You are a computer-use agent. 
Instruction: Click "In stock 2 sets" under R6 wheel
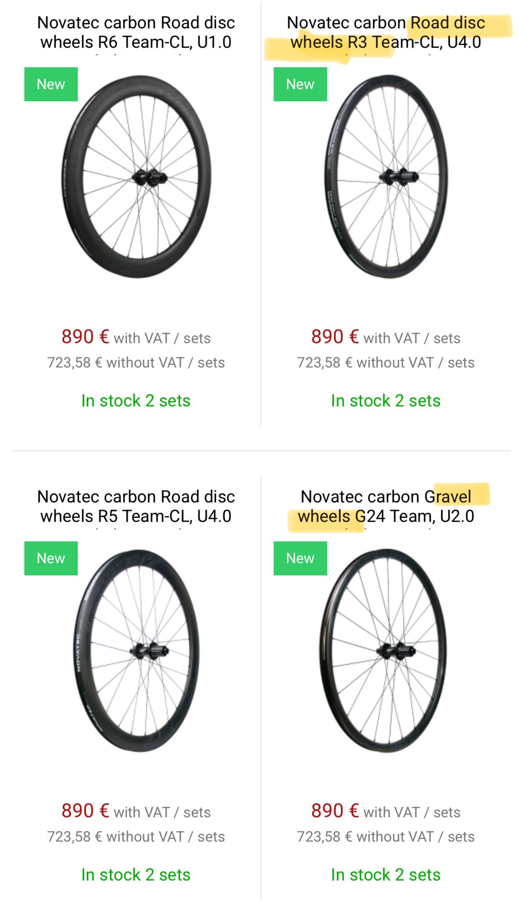pos(136,401)
